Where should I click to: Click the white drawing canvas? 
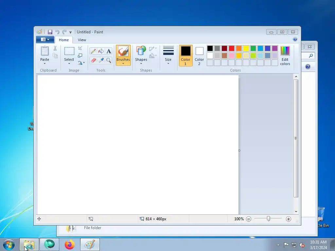pyautogui.click(x=138, y=145)
